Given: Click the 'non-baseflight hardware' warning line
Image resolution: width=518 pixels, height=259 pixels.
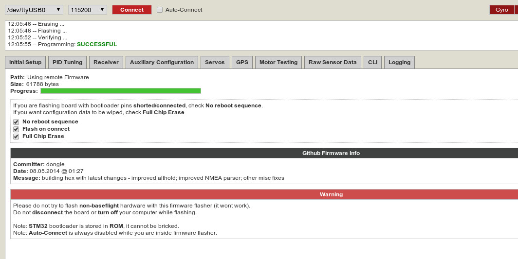Looking at the screenshot, I should (x=132, y=206).
